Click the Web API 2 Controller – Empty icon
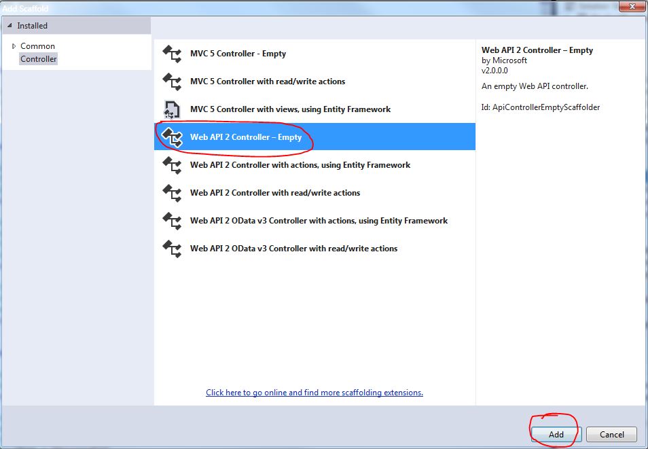 171,137
